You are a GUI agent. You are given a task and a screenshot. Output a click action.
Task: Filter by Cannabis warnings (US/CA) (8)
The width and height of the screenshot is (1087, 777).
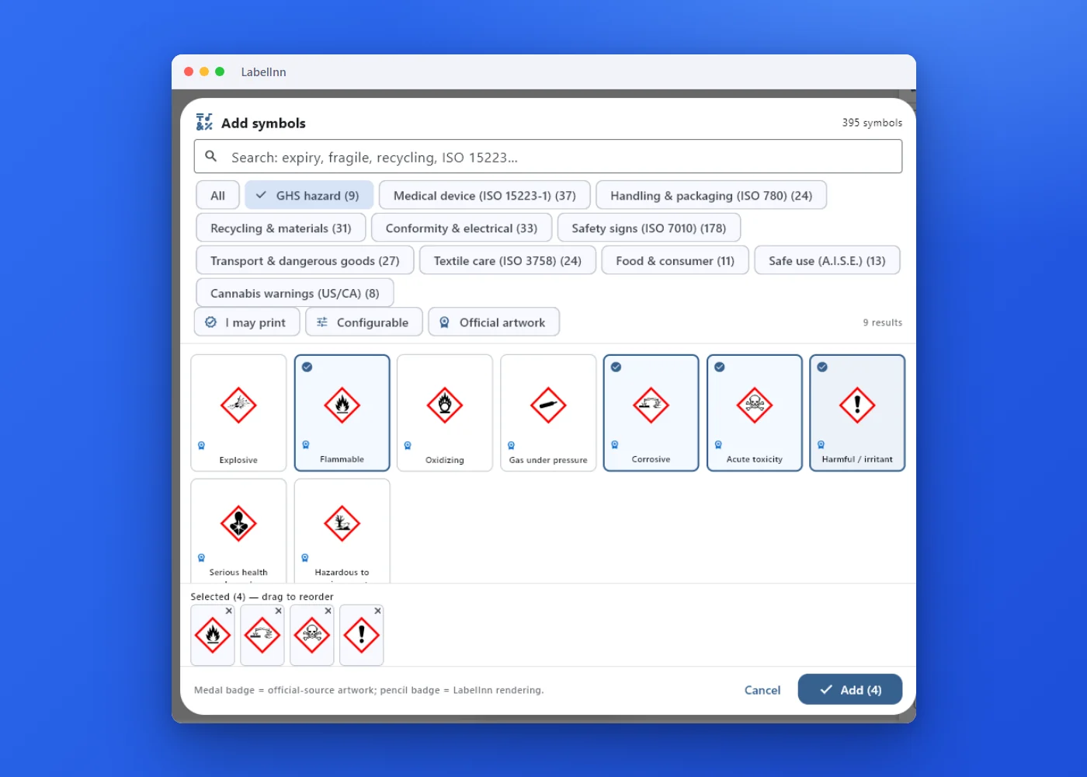point(295,294)
